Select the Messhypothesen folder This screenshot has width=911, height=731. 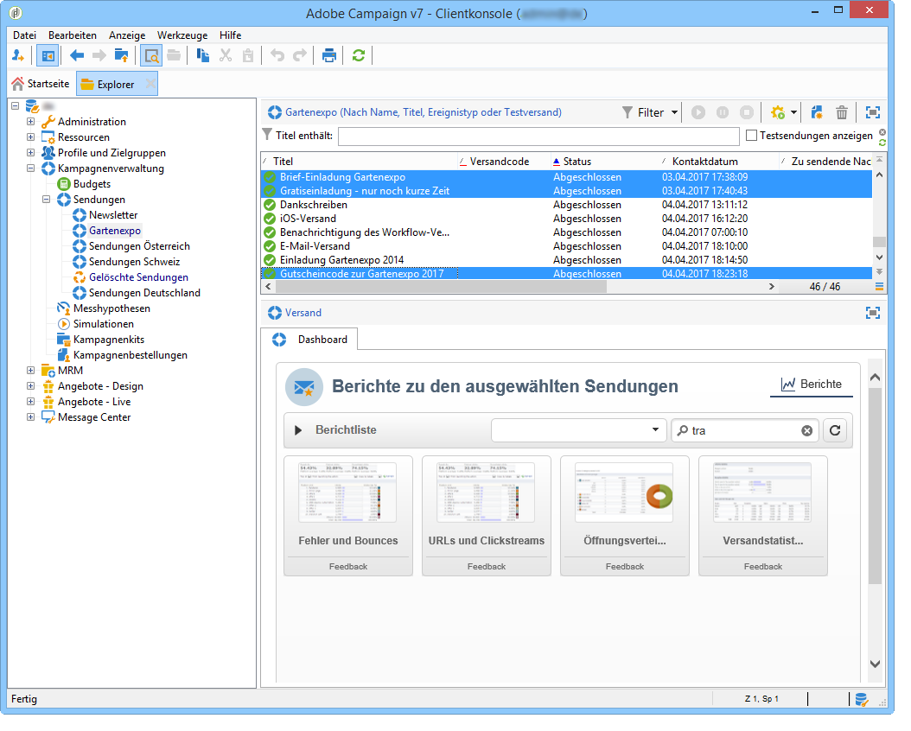[111, 308]
